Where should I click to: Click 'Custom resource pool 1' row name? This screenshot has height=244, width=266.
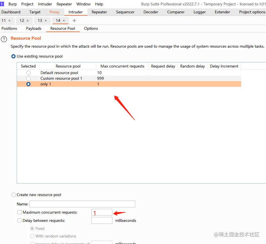(x=61, y=78)
